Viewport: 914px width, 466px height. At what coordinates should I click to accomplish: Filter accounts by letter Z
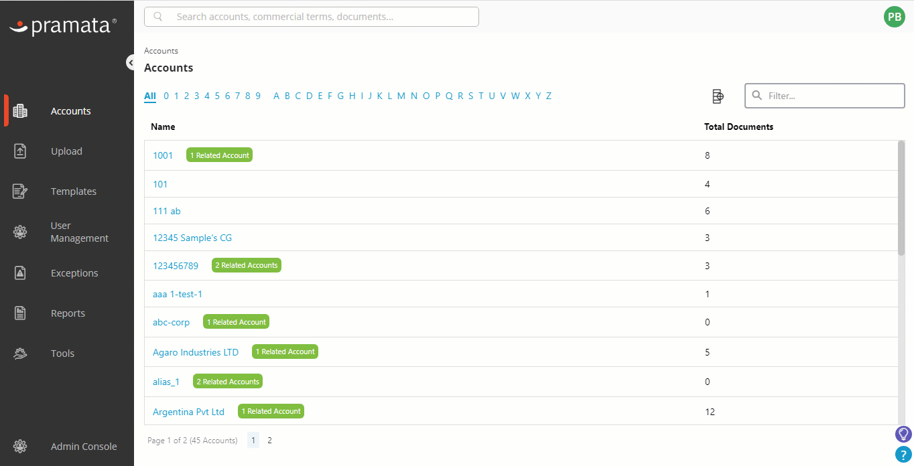point(549,96)
